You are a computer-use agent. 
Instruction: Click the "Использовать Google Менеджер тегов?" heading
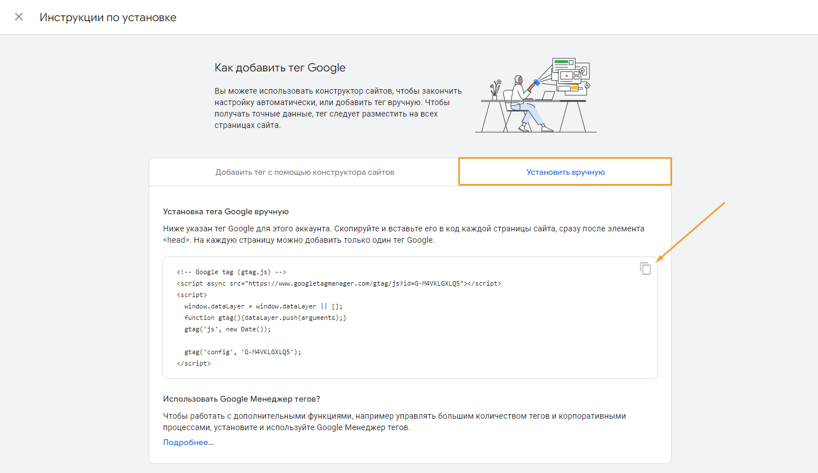click(x=241, y=399)
